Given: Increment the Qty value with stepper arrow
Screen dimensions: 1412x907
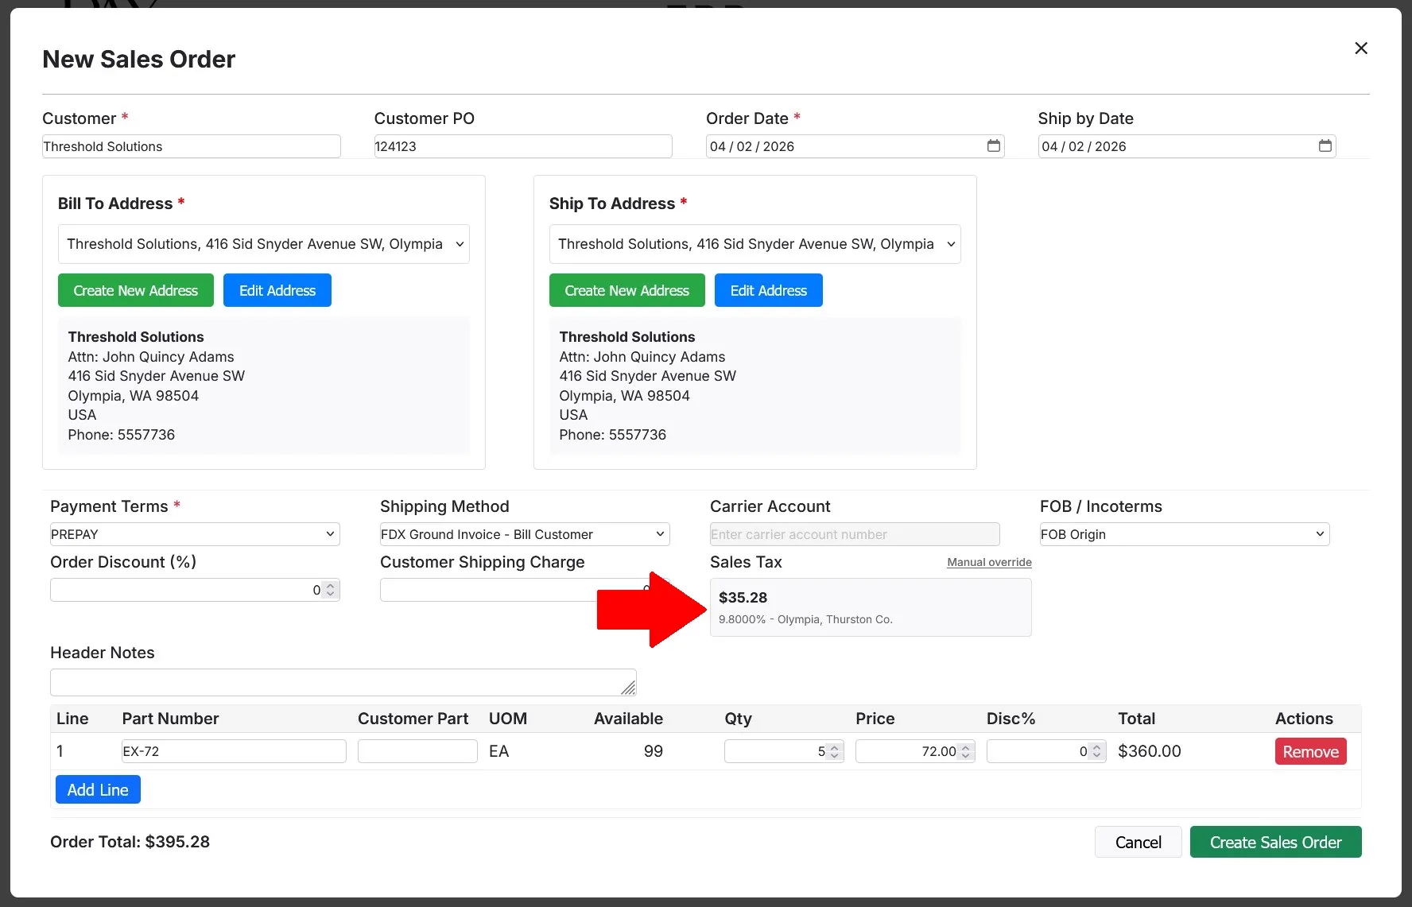Looking at the screenshot, I should coord(834,746).
